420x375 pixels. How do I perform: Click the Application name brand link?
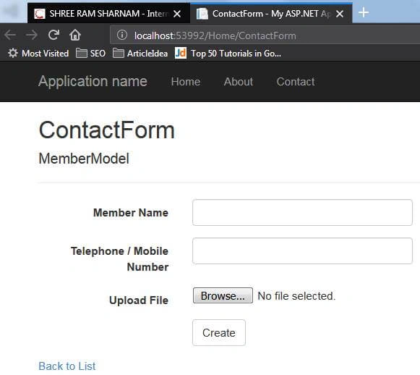(93, 81)
